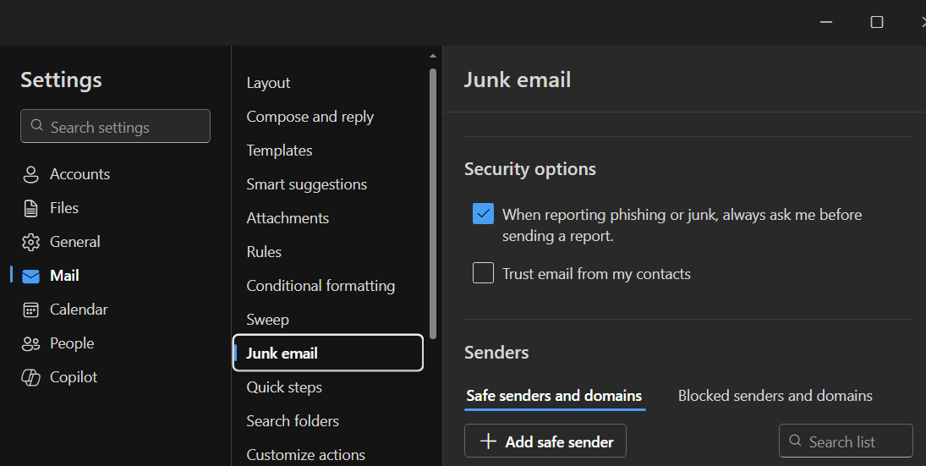Click magnifier icon in Search list
The height and width of the screenshot is (466, 926).
796,441
